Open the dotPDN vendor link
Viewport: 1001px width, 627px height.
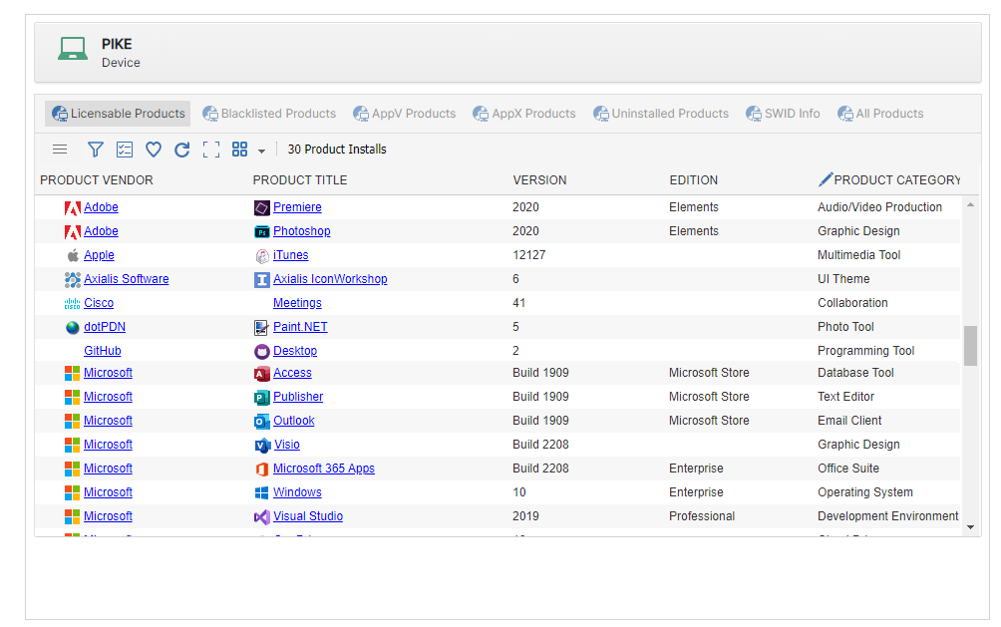105,327
